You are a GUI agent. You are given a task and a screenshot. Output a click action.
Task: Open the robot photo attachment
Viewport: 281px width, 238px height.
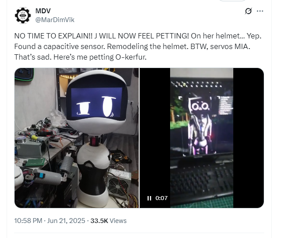tap(77, 138)
